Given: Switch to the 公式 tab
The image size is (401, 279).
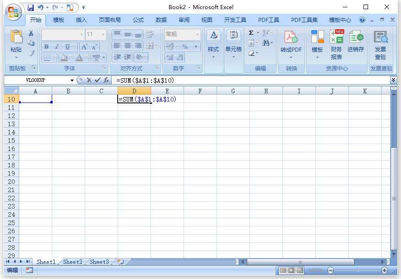Looking at the screenshot, I should point(138,20).
